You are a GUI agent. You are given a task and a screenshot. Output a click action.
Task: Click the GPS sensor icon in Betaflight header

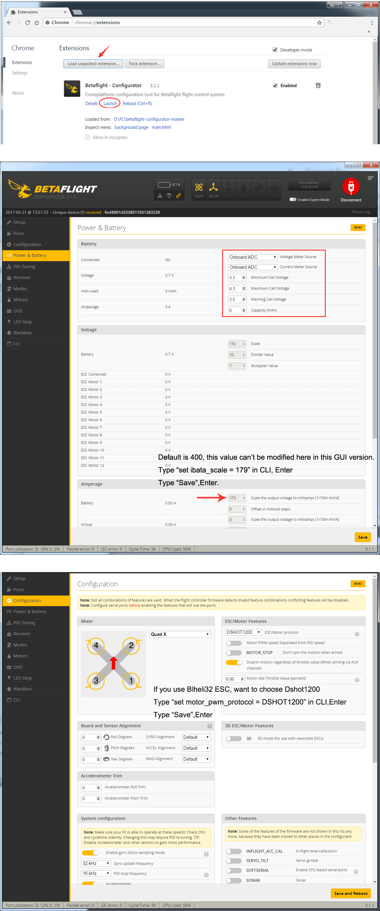tap(258, 189)
